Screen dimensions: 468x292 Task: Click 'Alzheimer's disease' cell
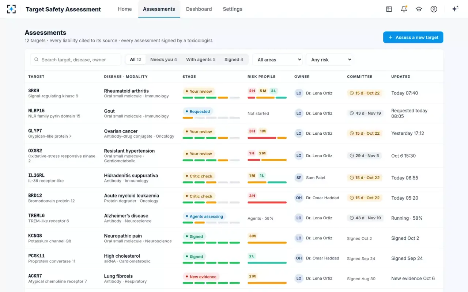(126, 216)
